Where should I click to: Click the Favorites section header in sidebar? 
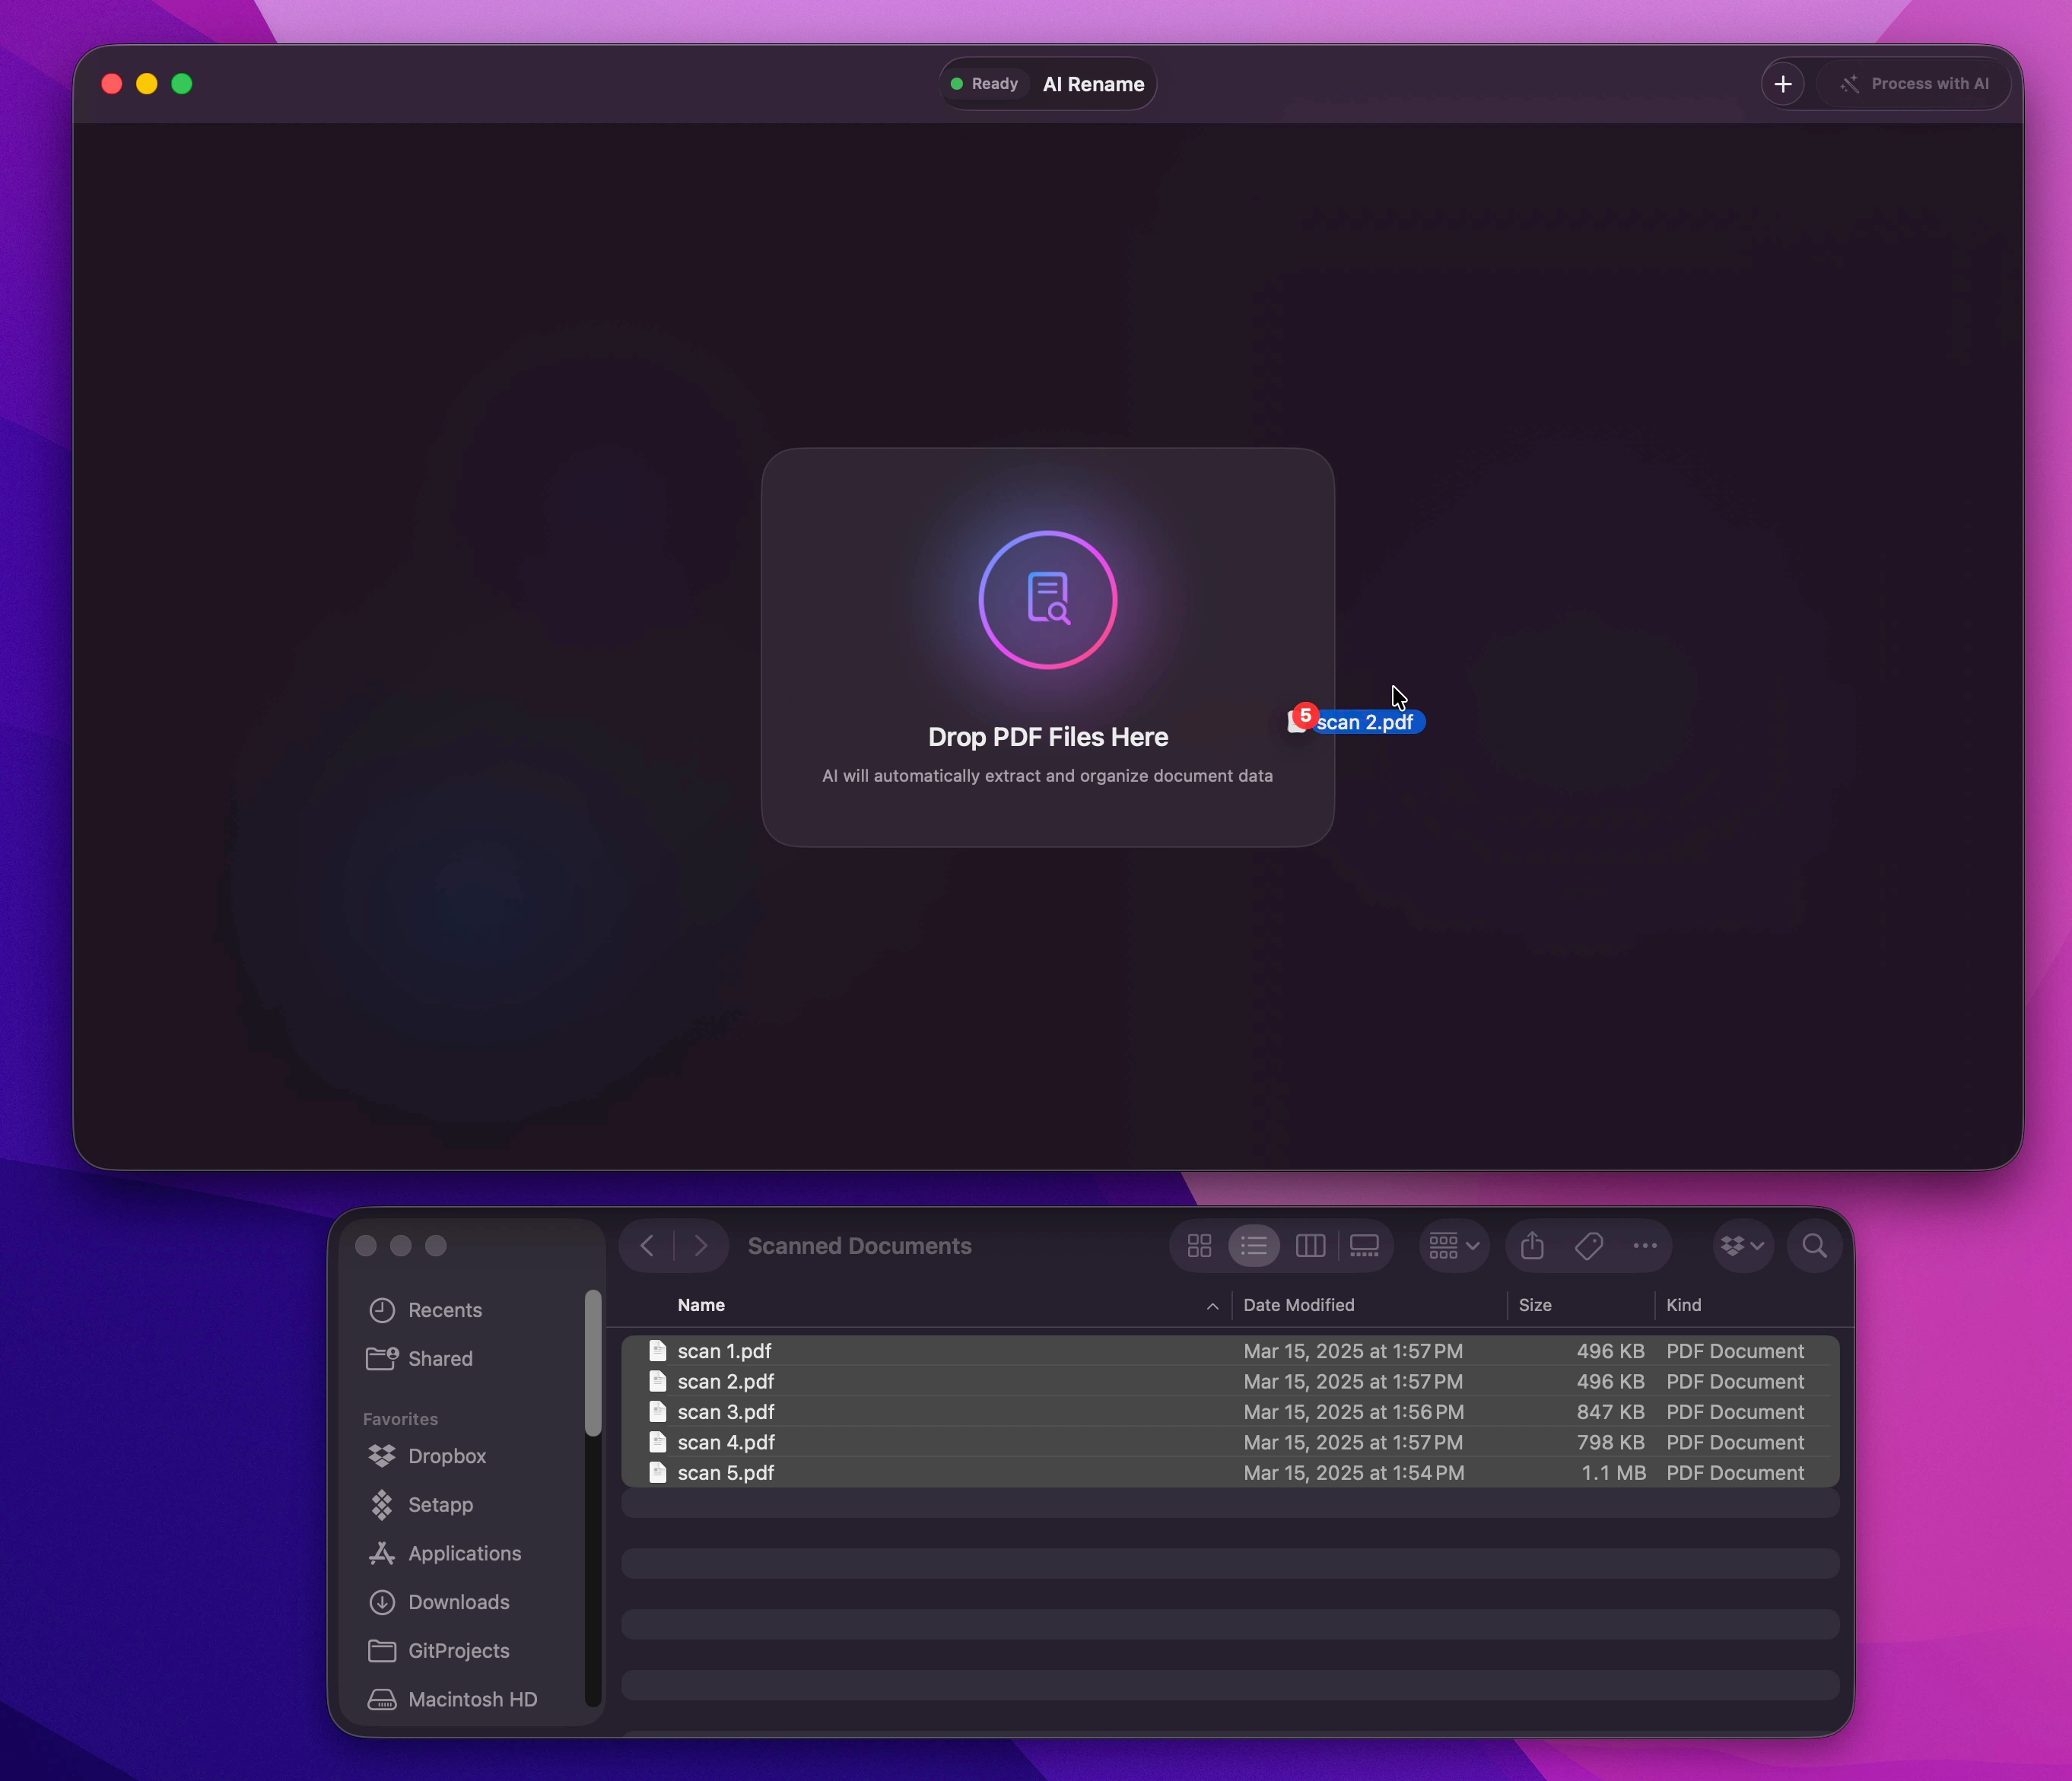400,1419
